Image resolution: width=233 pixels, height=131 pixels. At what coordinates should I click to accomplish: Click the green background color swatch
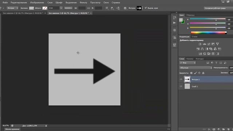(183, 22)
